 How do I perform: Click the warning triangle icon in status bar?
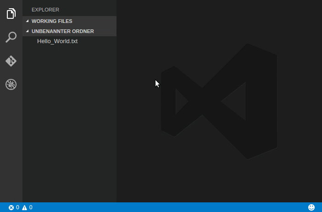tap(25, 207)
